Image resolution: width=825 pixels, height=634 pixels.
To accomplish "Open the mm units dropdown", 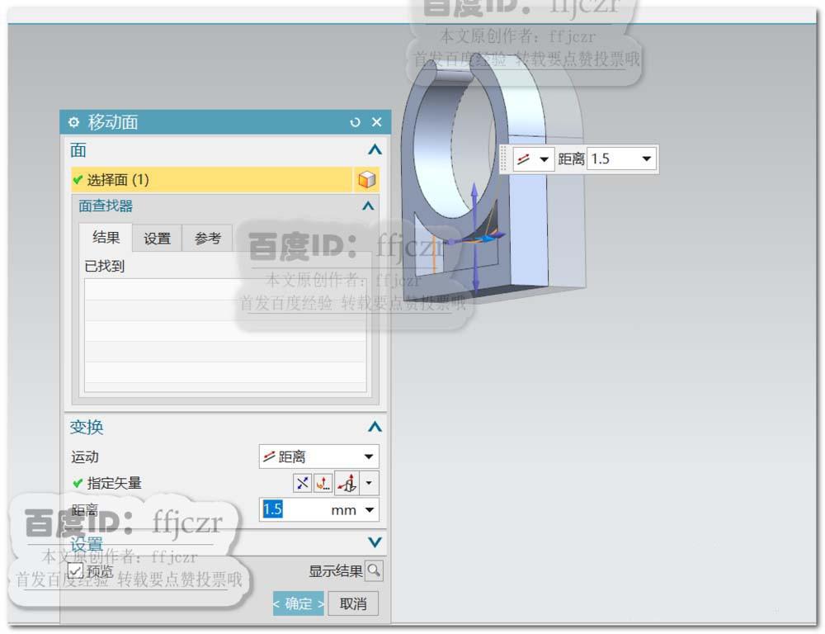I will [x=370, y=510].
